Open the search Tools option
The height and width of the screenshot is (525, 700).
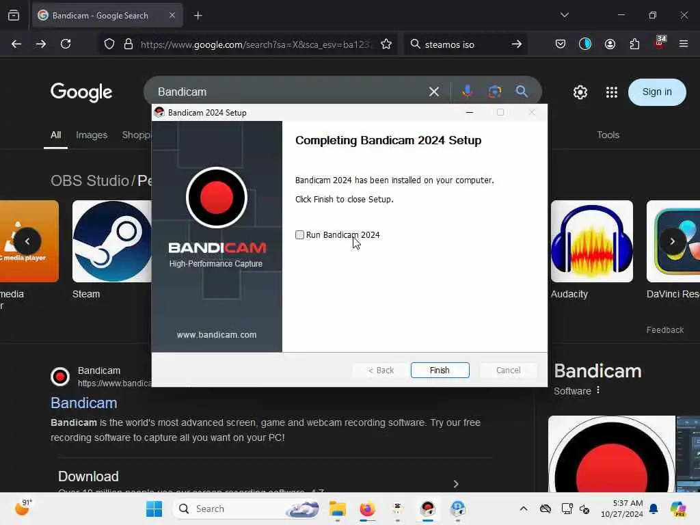point(608,135)
